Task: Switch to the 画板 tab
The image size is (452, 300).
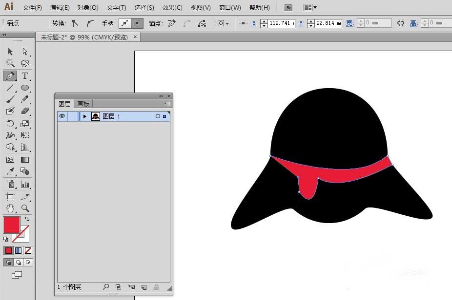Action: click(x=83, y=104)
